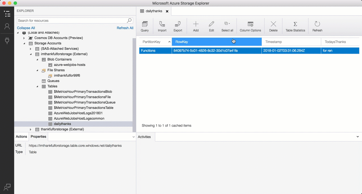Collapse the Storage Accounts node arrow
This screenshot has width=362, height=194.
(24, 43)
